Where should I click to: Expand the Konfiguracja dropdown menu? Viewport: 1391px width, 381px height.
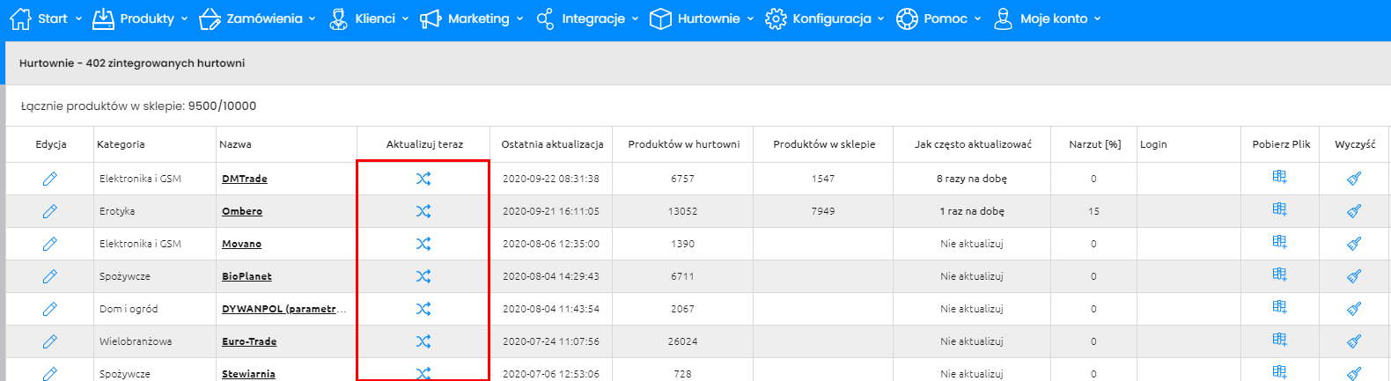[x=824, y=18]
